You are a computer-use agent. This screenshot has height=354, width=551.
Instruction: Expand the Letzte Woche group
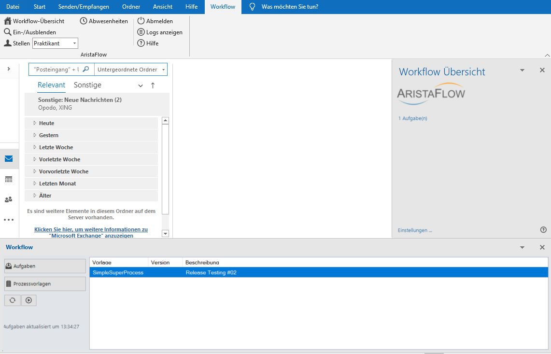coord(35,147)
